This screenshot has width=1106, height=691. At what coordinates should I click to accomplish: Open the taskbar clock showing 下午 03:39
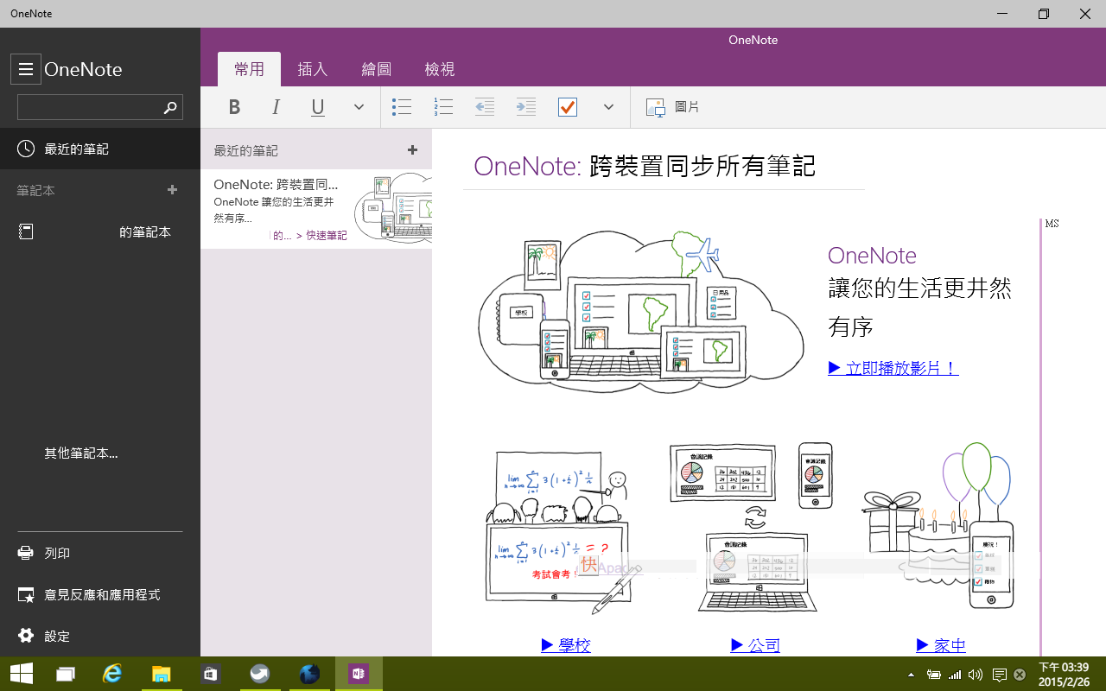[x=1064, y=674]
